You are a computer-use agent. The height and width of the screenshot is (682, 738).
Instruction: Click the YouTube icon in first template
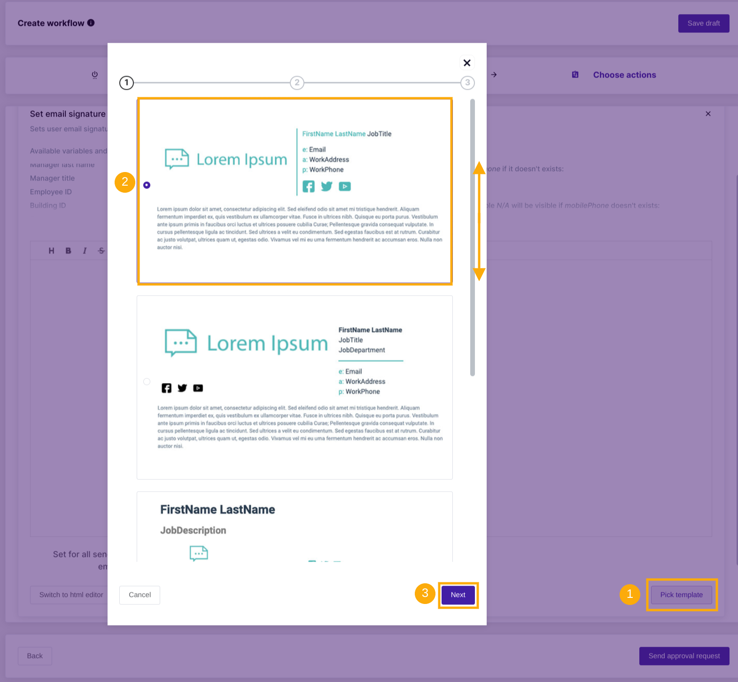[345, 187]
